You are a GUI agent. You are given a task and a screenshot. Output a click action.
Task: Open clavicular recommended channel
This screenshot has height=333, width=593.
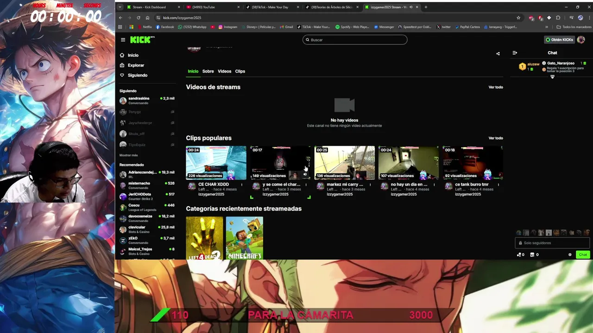147,229
